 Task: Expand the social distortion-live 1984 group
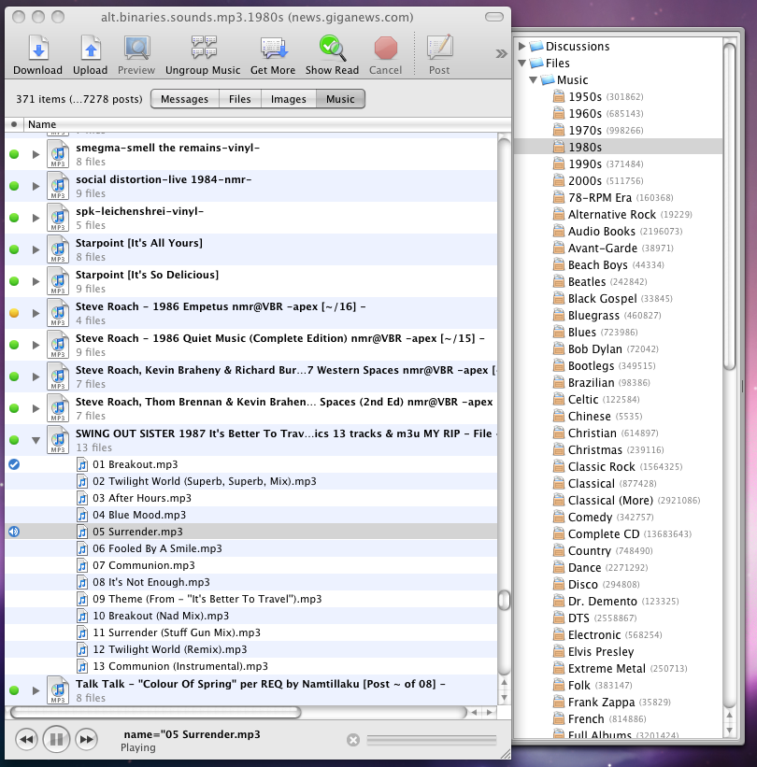click(36, 186)
